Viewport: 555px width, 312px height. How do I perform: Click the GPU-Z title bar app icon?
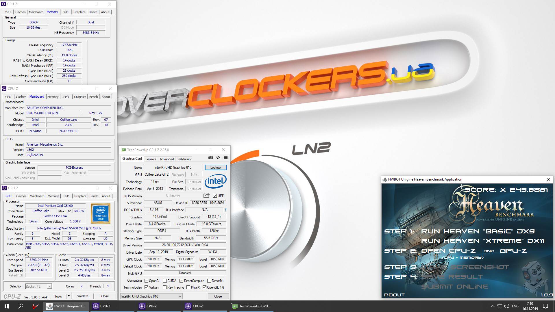(x=124, y=150)
